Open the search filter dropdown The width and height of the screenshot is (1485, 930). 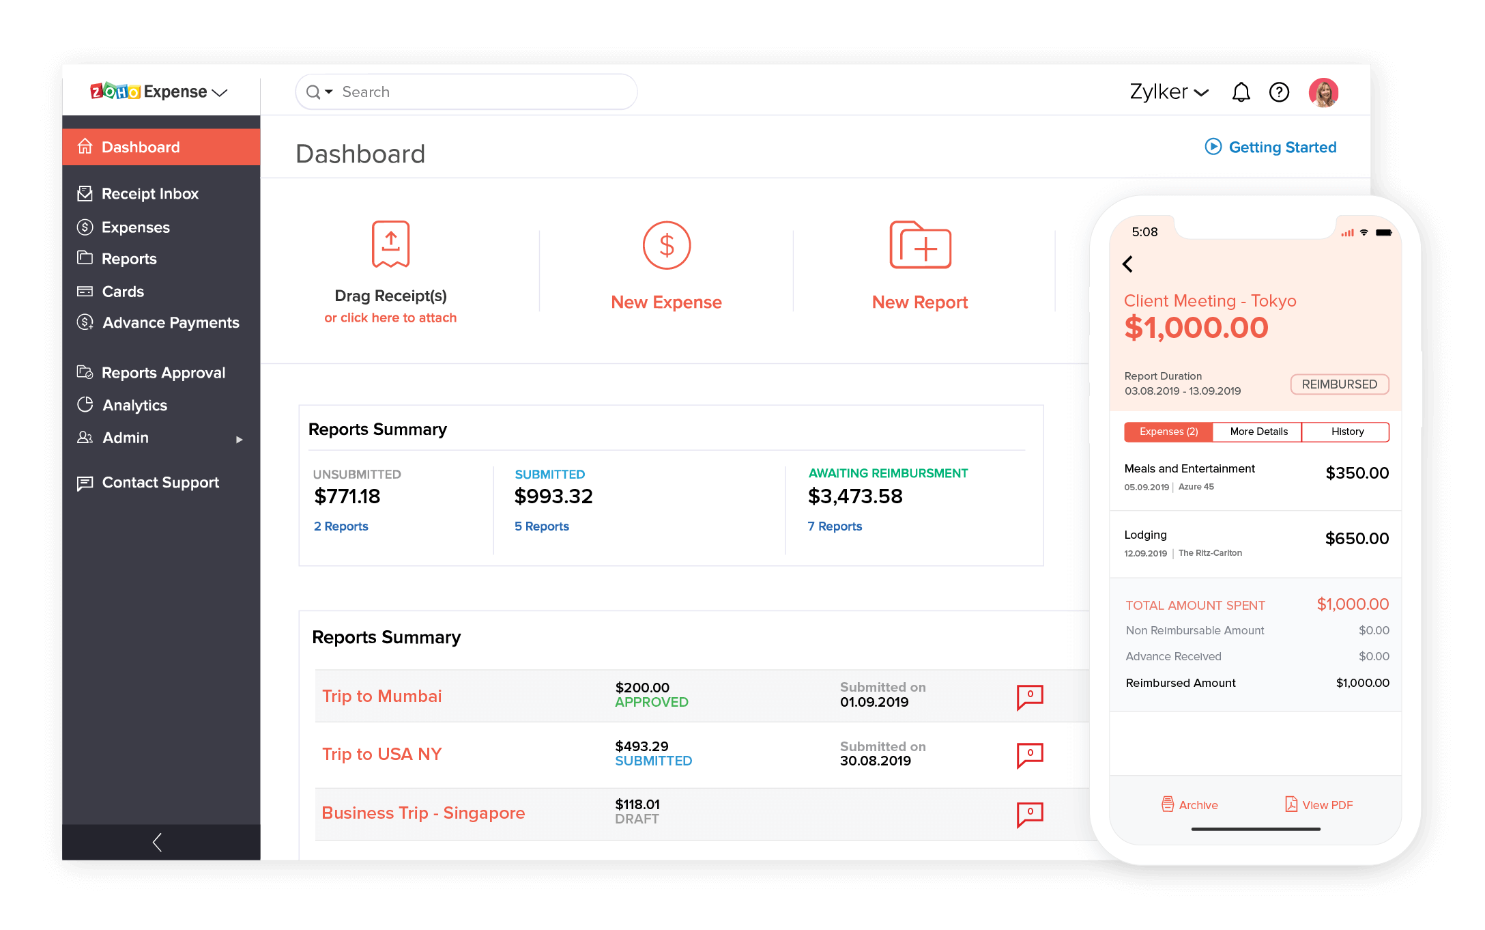pos(328,91)
